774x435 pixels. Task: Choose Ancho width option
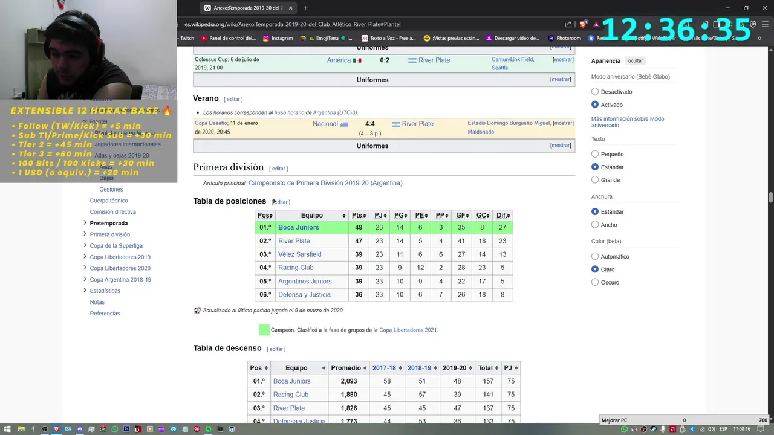[x=595, y=225]
